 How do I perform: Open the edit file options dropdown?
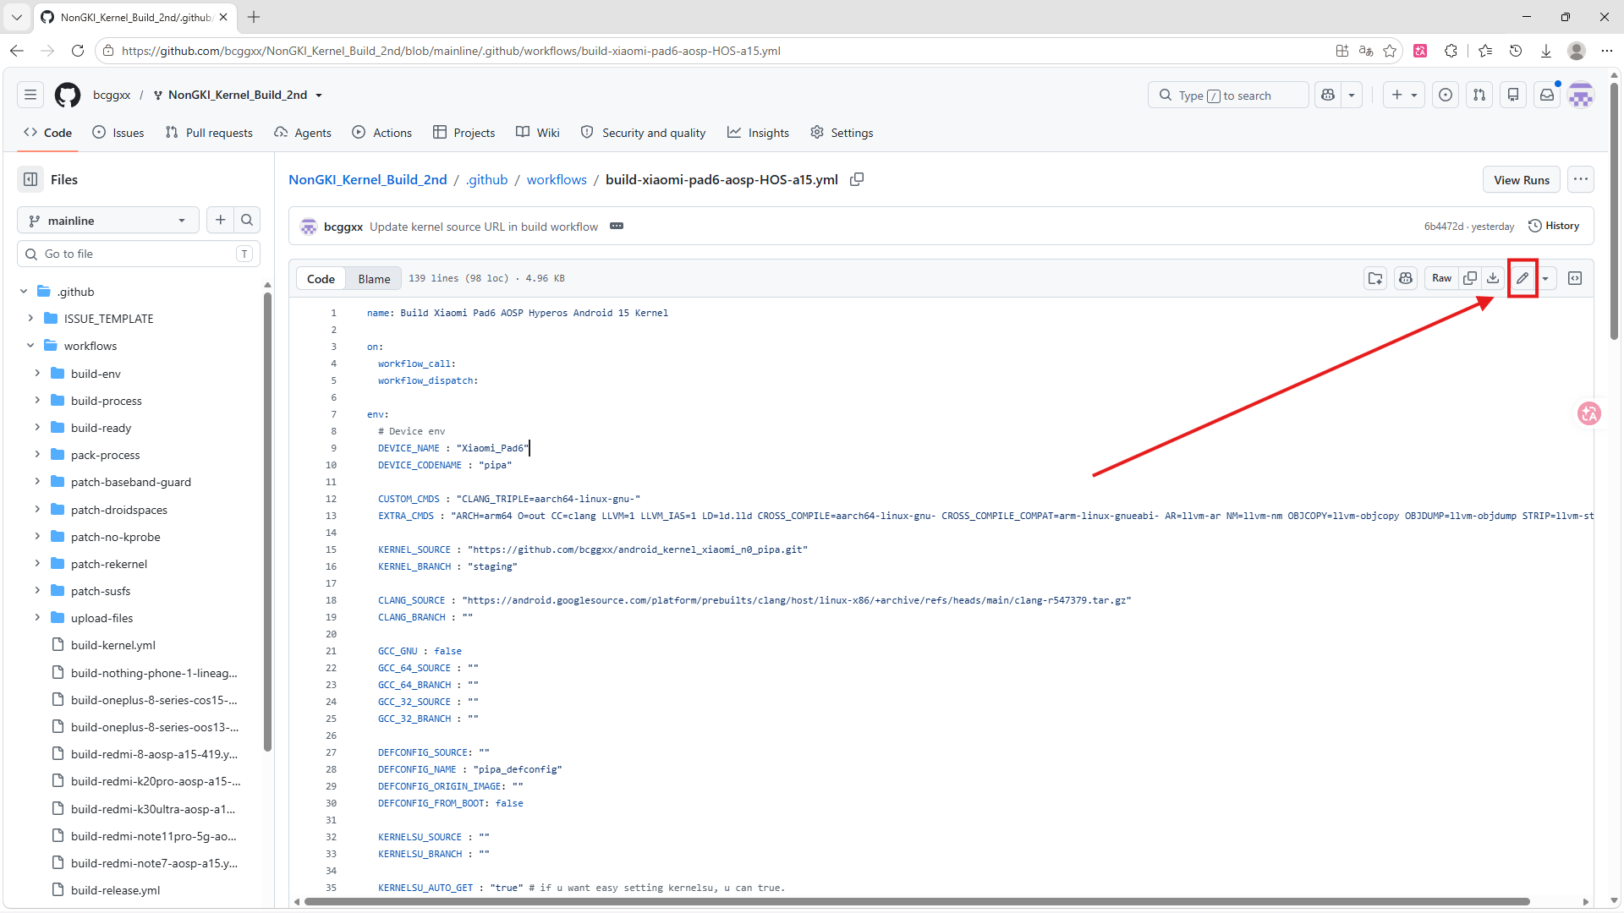(x=1545, y=278)
